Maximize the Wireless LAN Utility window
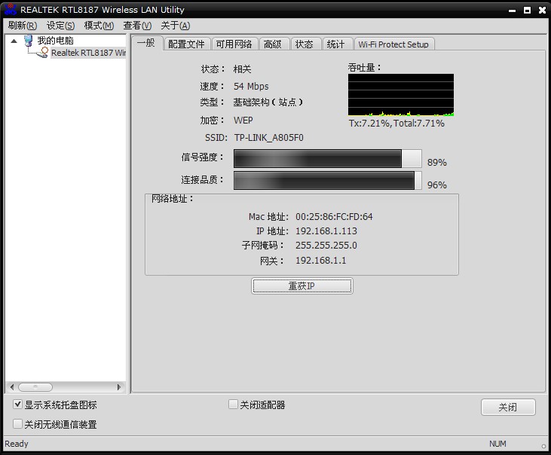Screen dimensions: 551x455 tap(527, 11)
